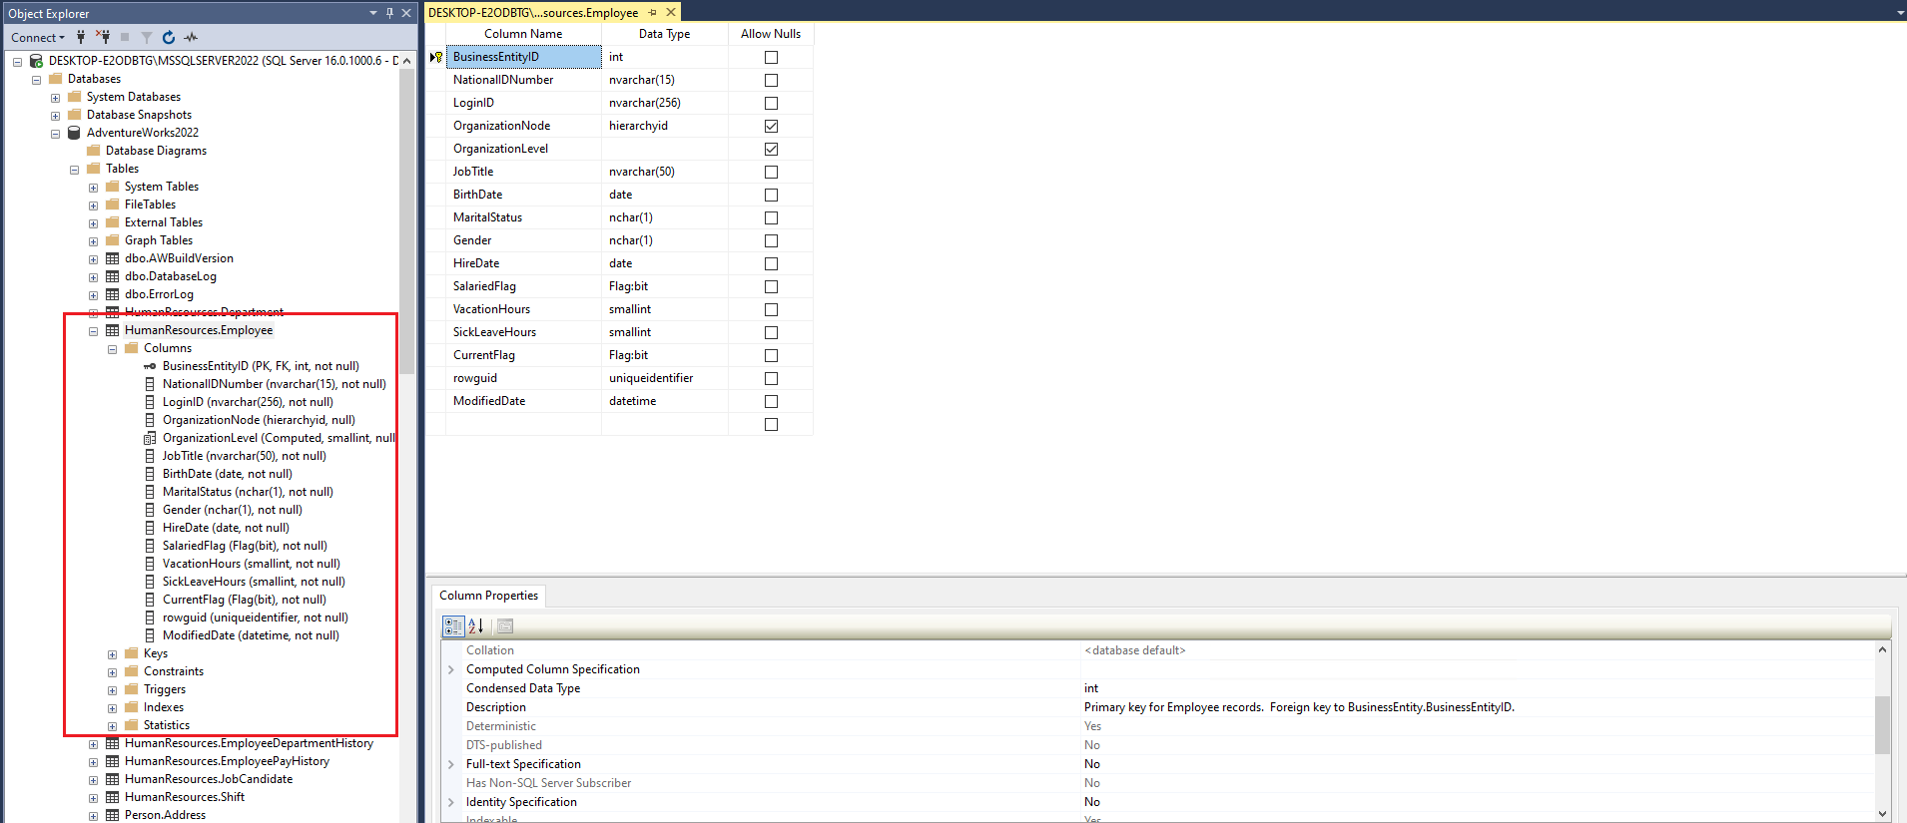The width and height of the screenshot is (1907, 823).
Task: Toggle Allow Nulls for NationalIDNumber
Action: [x=771, y=80]
